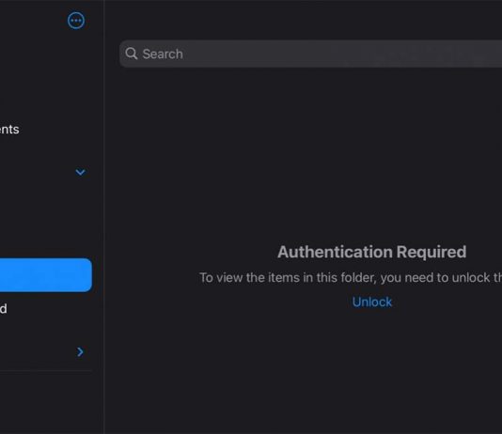The width and height of the screenshot is (502, 434).
Task: Click the "To view the items in this folder" message
Action: [351, 278]
